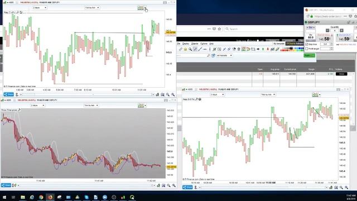Open the Help menu
Image resolution: width=357 pixels, height=201 pixels.
coord(211,44)
